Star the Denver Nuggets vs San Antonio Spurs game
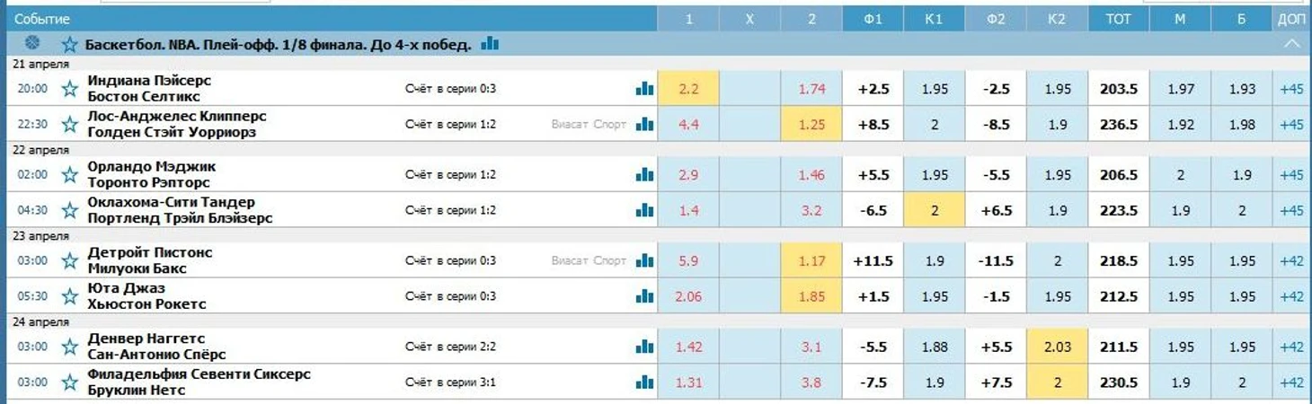Image resolution: width=1312 pixels, height=404 pixels. 69,347
